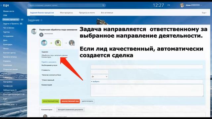The image size is (212, 119).
Task: Expand the Еще item in the sidebar
Action: click(5, 99)
